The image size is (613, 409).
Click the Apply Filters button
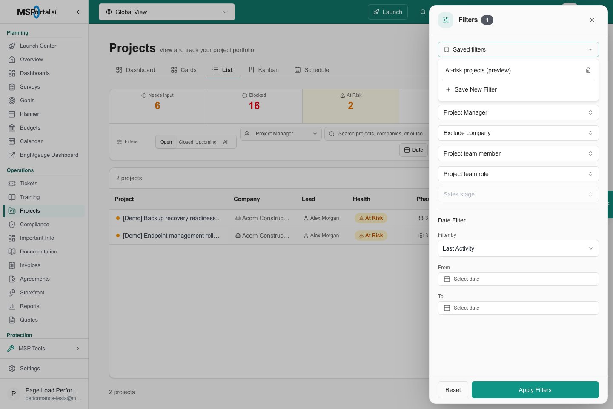pyautogui.click(x=535, y=390)
